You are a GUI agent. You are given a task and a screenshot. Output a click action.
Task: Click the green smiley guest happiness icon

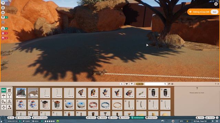[58, 121]
